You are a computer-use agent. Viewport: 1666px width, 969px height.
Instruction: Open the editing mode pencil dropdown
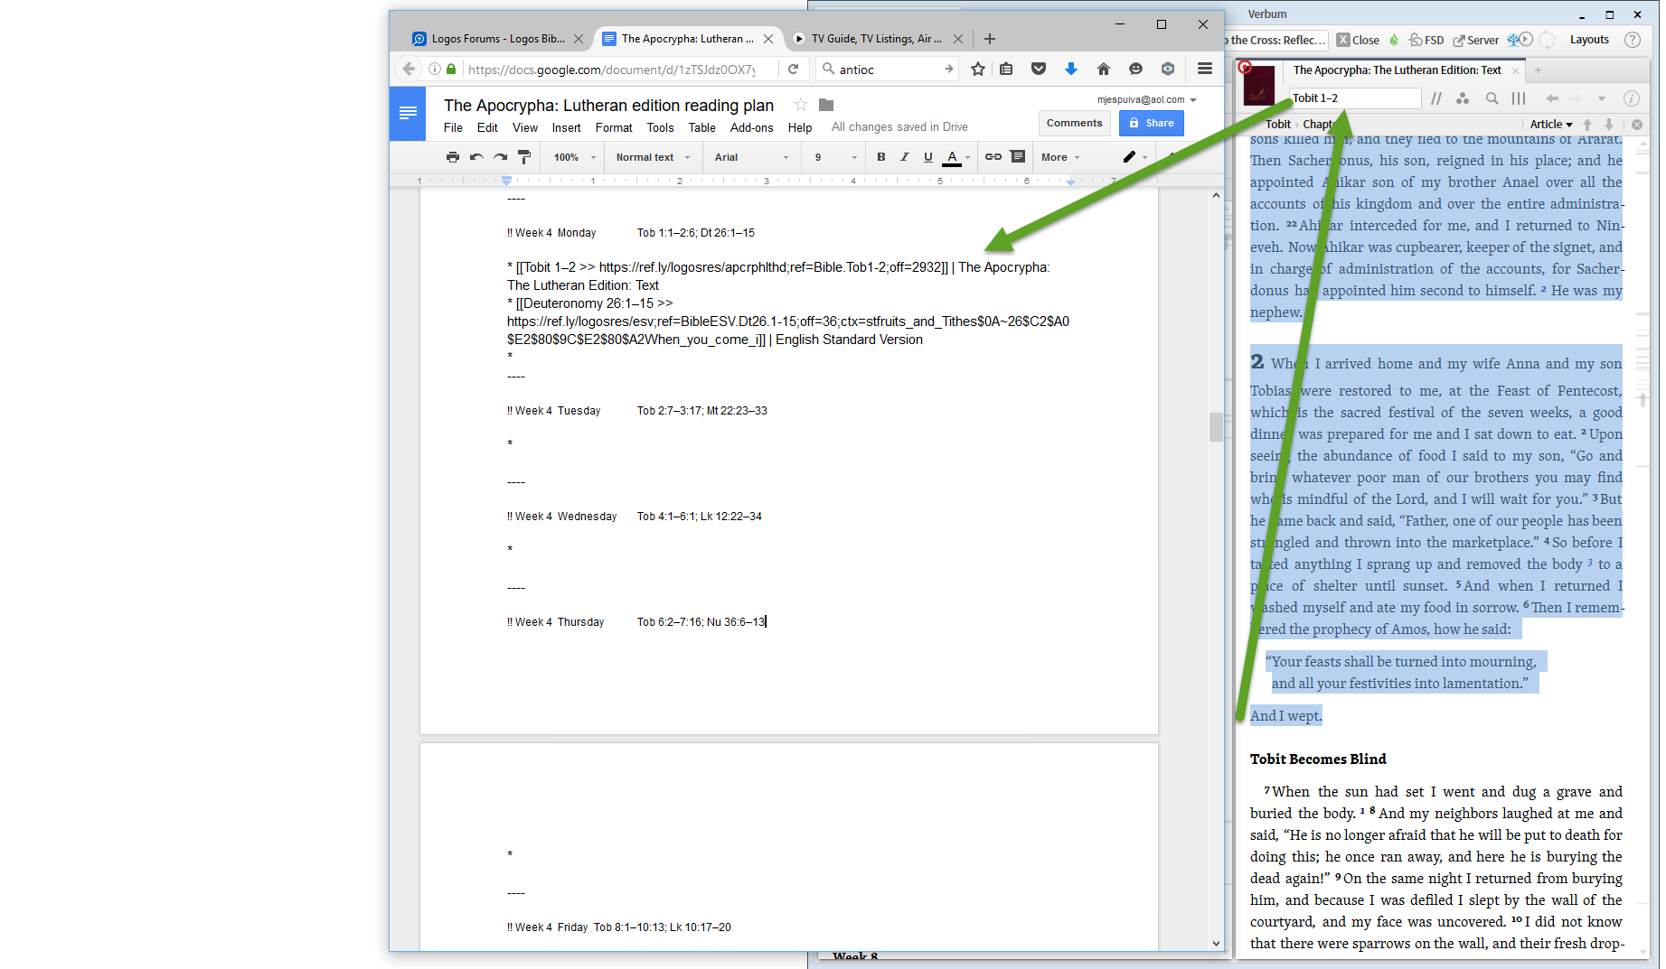(1135, 157)
